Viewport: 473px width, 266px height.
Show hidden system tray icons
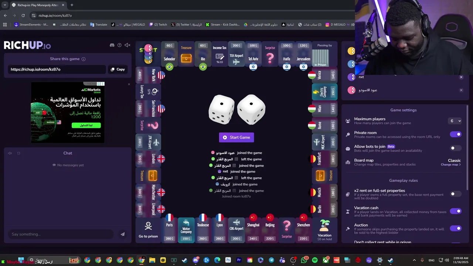(x=414, y=260)
